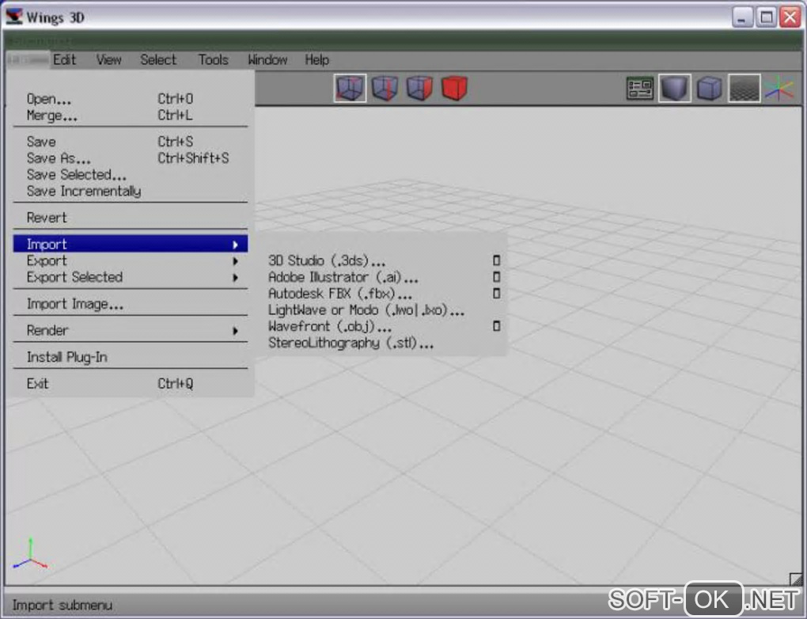Toggle the colored axes display icon
The height and width of the screenshot is (619, 807).
coord(779,88)
